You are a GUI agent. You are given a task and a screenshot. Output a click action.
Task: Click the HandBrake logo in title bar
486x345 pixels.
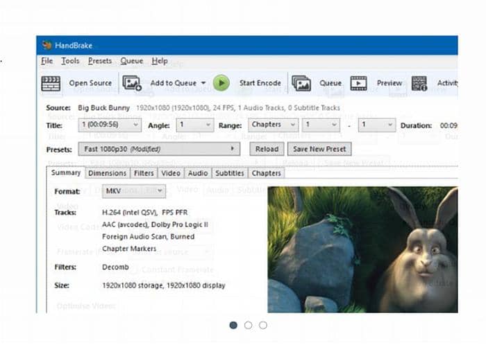point(47,46)
